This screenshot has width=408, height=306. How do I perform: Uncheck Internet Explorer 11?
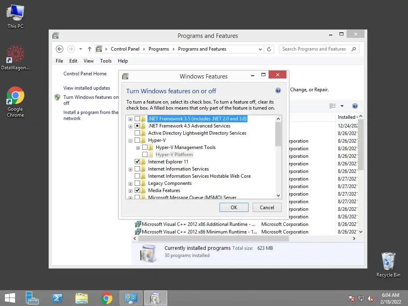click(137, 162)
